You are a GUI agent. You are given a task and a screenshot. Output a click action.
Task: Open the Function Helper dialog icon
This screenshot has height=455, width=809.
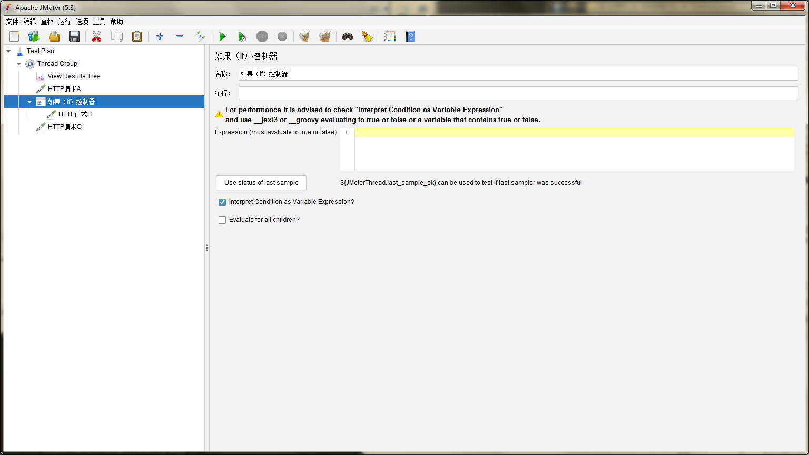point(390,36)
